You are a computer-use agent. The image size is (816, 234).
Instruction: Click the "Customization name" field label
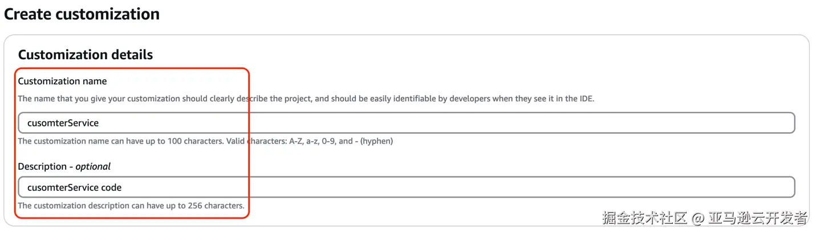[x=63, y=81]
